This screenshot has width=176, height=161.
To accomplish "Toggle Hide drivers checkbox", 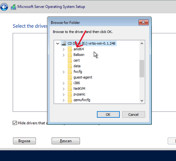I will point(15,123).
